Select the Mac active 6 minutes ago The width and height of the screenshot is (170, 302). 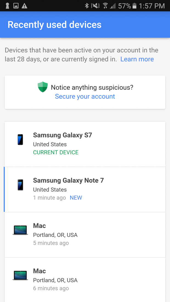pyautogui.click(x=85, y=280)
